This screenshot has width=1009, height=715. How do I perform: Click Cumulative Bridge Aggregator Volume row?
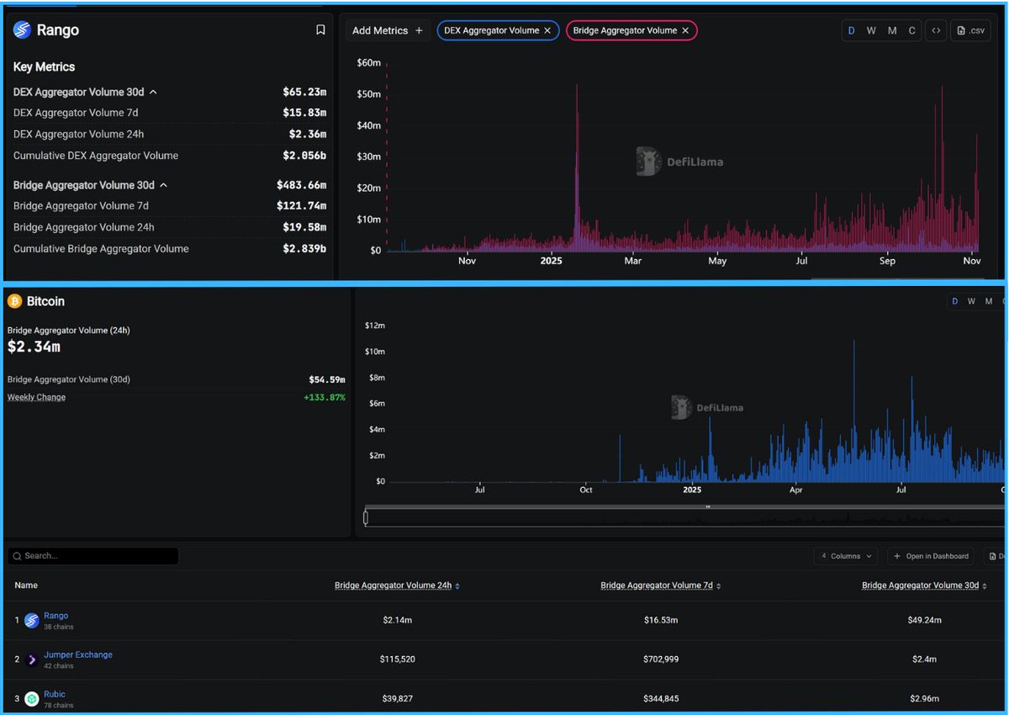(170, 249)
